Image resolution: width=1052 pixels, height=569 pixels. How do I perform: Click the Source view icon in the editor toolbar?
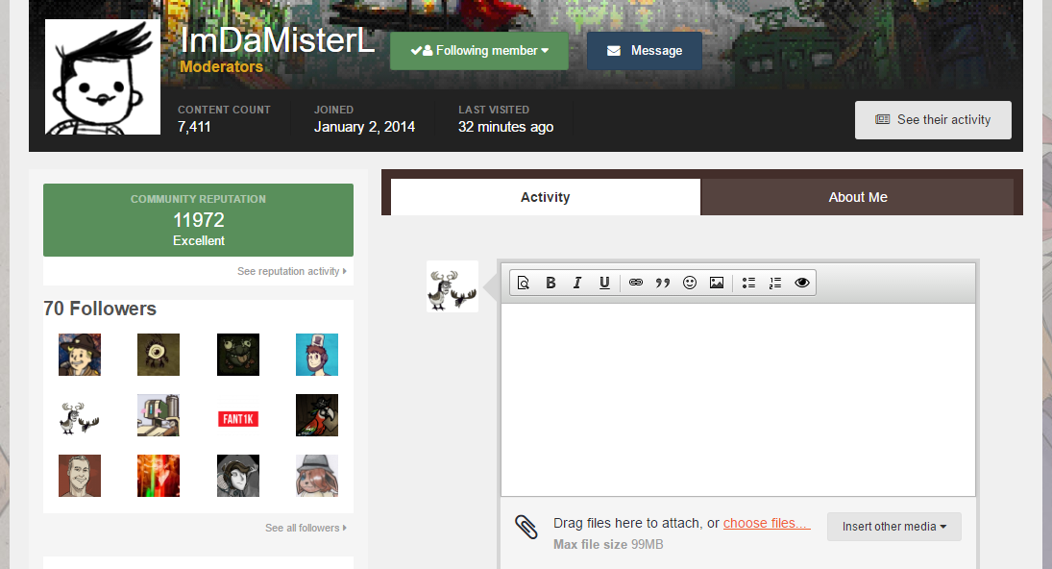pyautogui.click(x=524, y=283)
